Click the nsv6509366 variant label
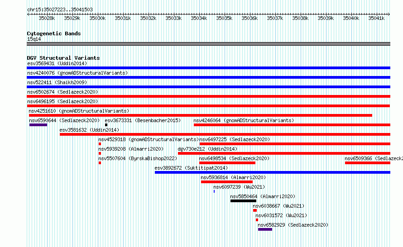The width and height of the screenshot is (403, 247). 374,158
